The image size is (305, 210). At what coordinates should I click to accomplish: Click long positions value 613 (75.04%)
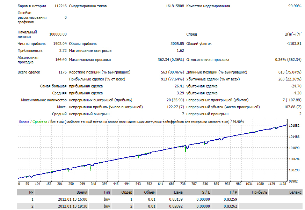coord(290,72)
